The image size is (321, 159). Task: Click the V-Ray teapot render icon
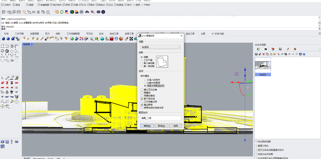point(9,12)
